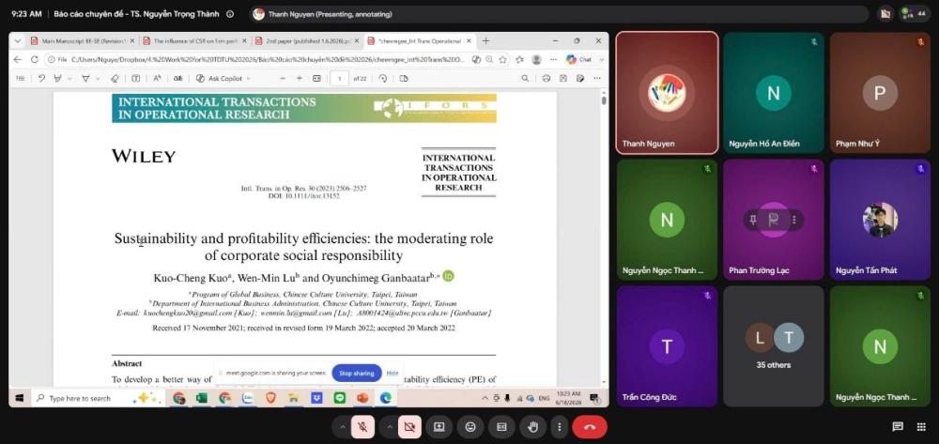Pin the Phan Trường Lạc tile

pyautogui.click(x=755, y=220)
